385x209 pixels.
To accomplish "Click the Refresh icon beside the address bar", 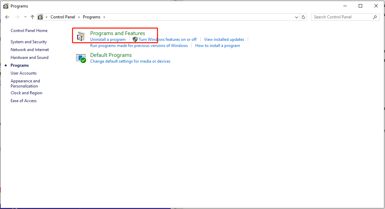I will pos(303,17).
